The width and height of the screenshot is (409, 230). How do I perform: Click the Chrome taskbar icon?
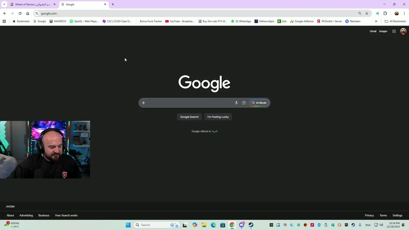point(232,225)
